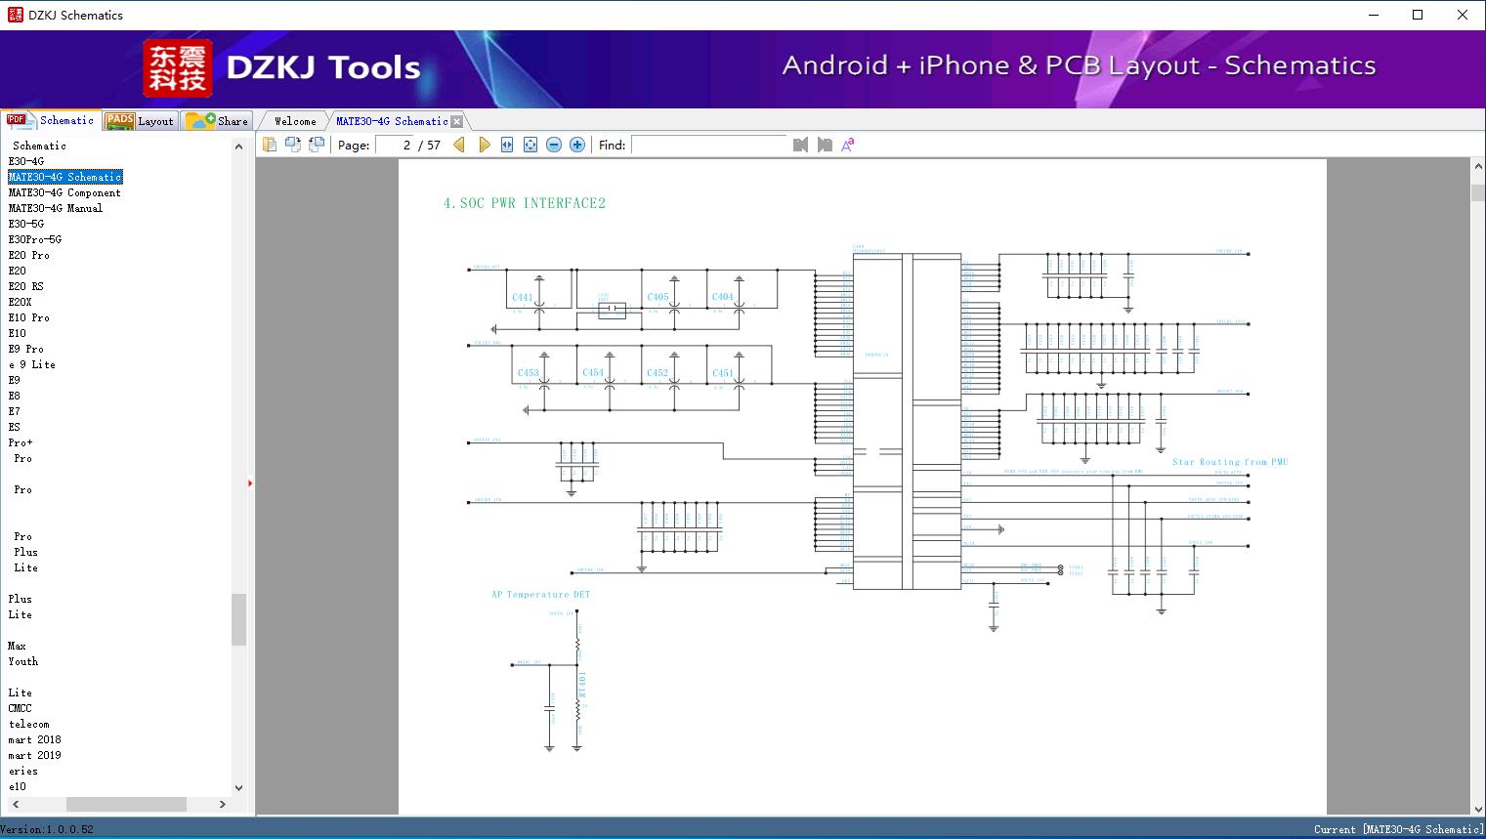Click the DZKJ Schematics title bar icon
Image resolution: width=1486 pixels, height=839 pixels.
[x=15, y=15]
